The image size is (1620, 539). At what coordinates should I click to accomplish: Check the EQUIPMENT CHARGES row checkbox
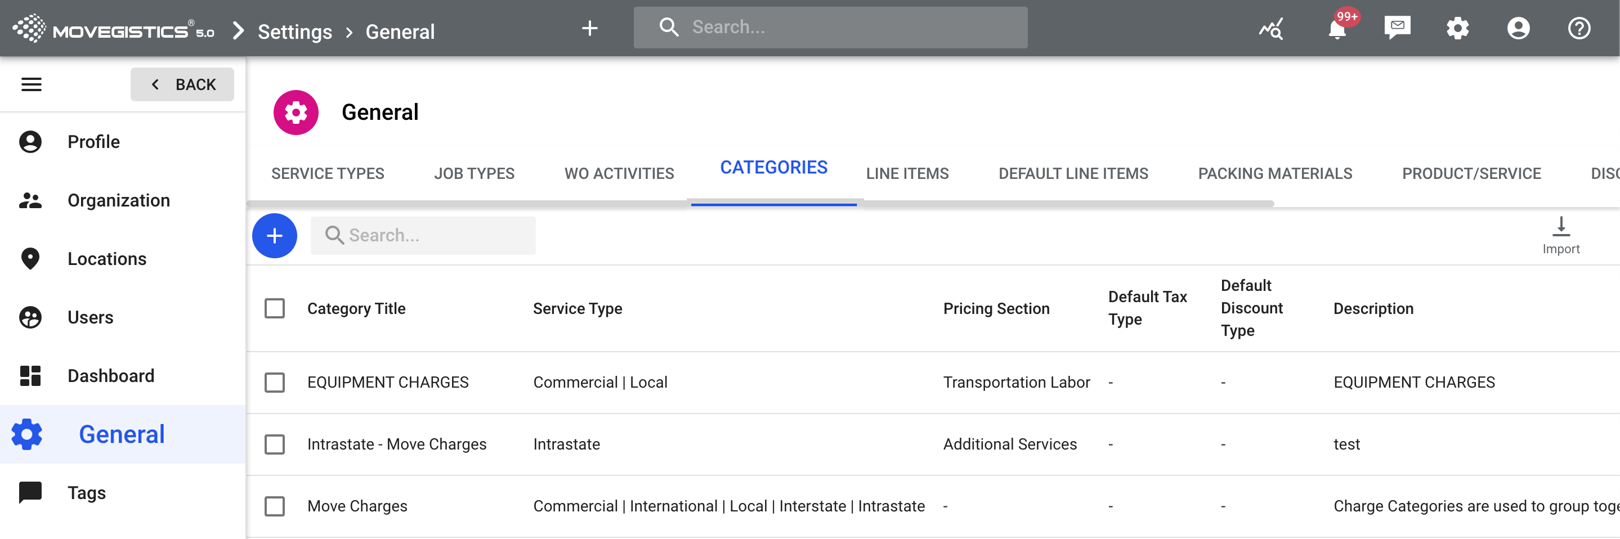274,383
